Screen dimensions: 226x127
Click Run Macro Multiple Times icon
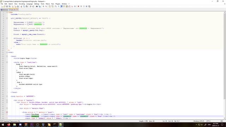tap(87, 6)
